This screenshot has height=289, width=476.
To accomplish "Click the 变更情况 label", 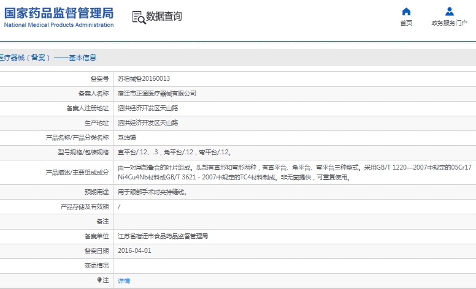I will (96, 266).
